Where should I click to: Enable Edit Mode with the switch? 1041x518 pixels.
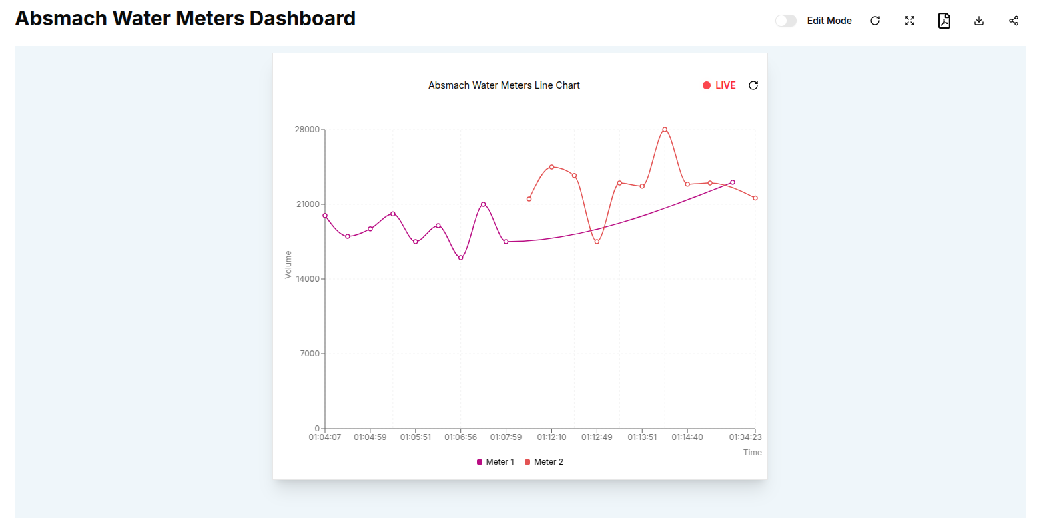(x=785, y=21)
